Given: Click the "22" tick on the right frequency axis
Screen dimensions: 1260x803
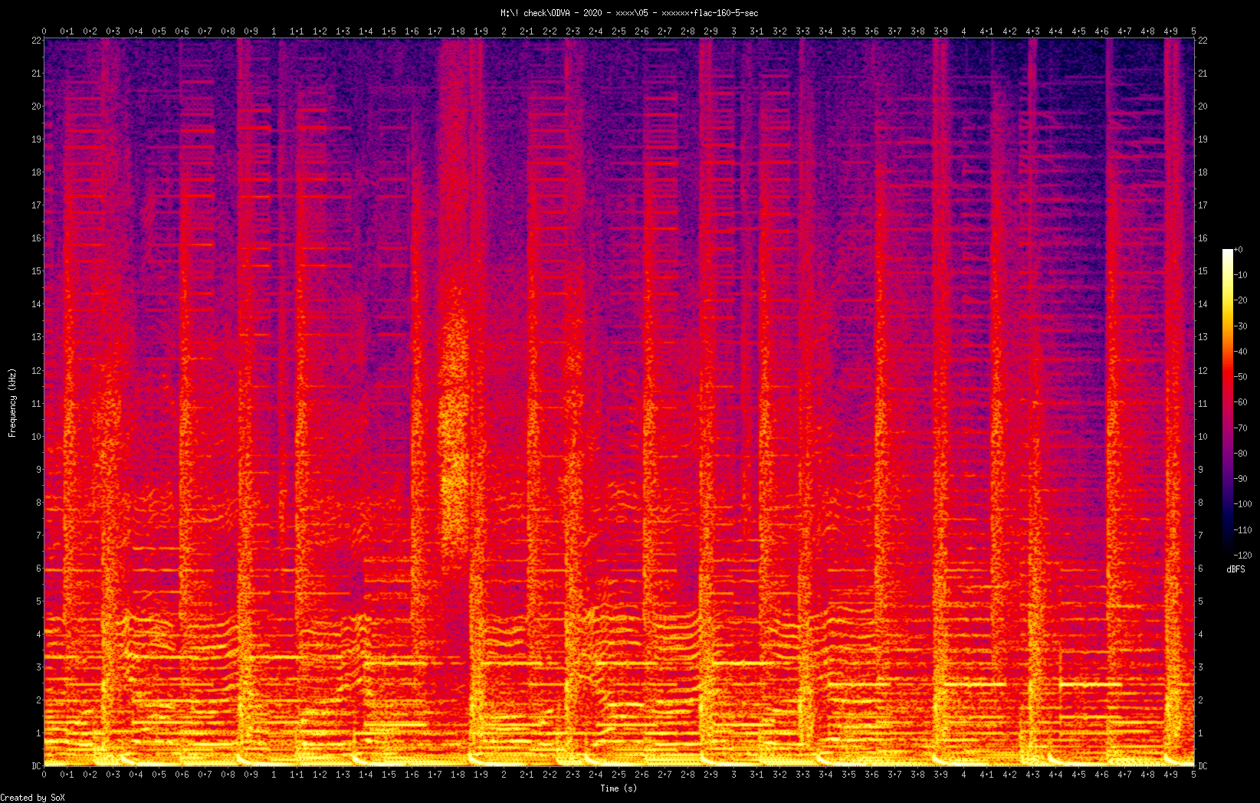Looking at the screenshot, I should coord(1203,41).
